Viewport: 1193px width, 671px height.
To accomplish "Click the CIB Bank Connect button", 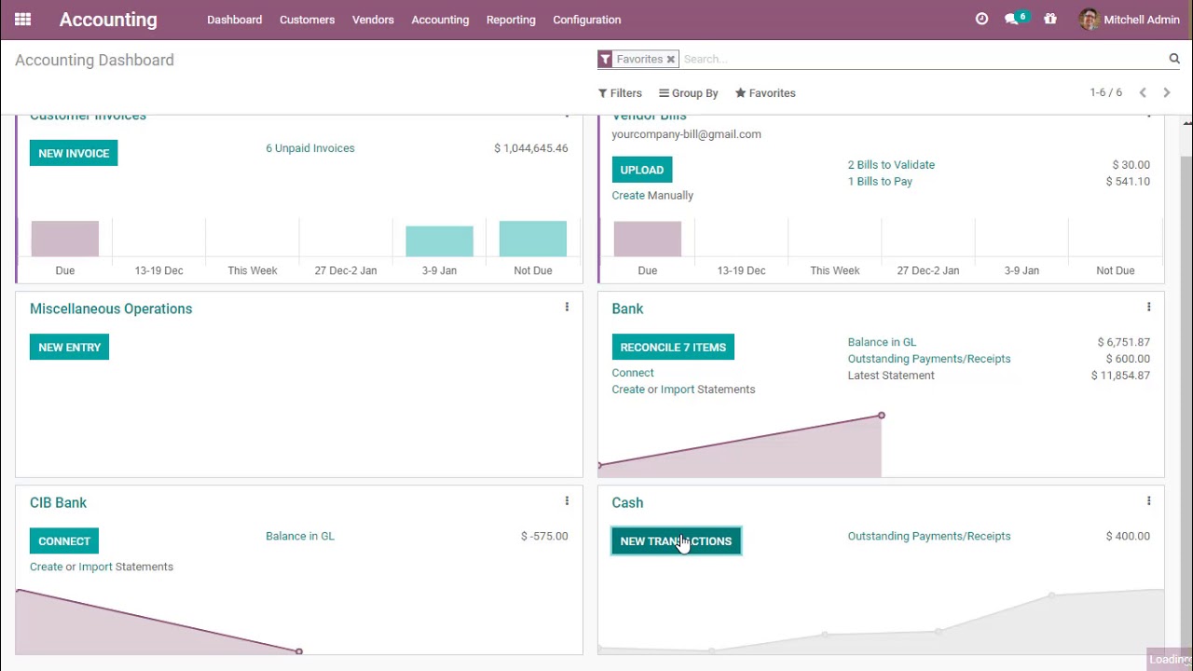I will tap(64, 541).
